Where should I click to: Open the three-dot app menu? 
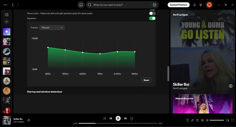tap(5, 5)
